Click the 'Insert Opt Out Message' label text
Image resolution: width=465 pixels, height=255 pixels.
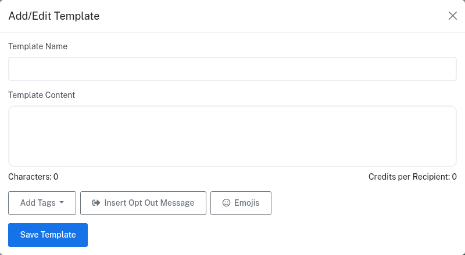coord(149,203)
